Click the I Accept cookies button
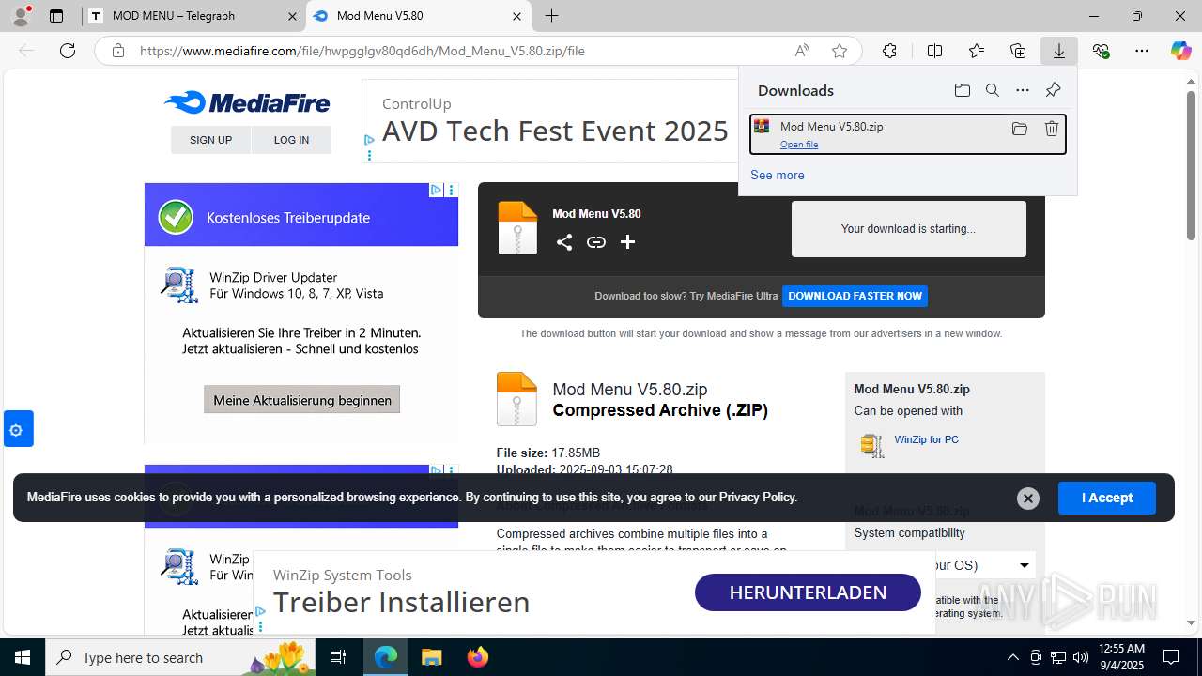The width and height of the screenshot is (1202, 676). coord(1107,498)
